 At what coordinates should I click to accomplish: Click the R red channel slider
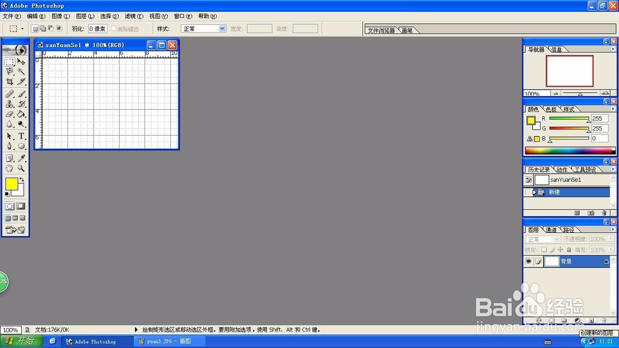coord(569,118)
